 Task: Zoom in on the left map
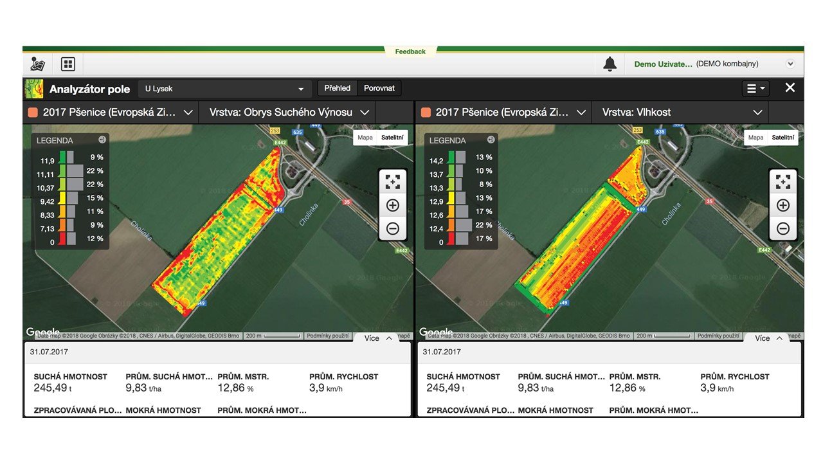click(392, 206)
